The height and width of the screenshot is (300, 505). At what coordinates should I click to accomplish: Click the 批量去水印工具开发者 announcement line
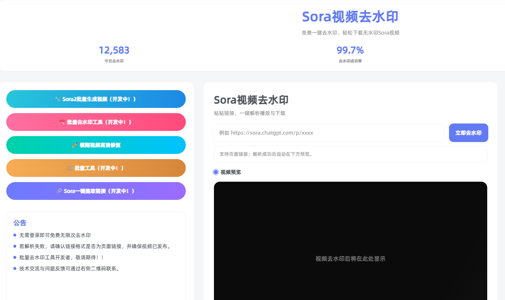coord(62,257)
